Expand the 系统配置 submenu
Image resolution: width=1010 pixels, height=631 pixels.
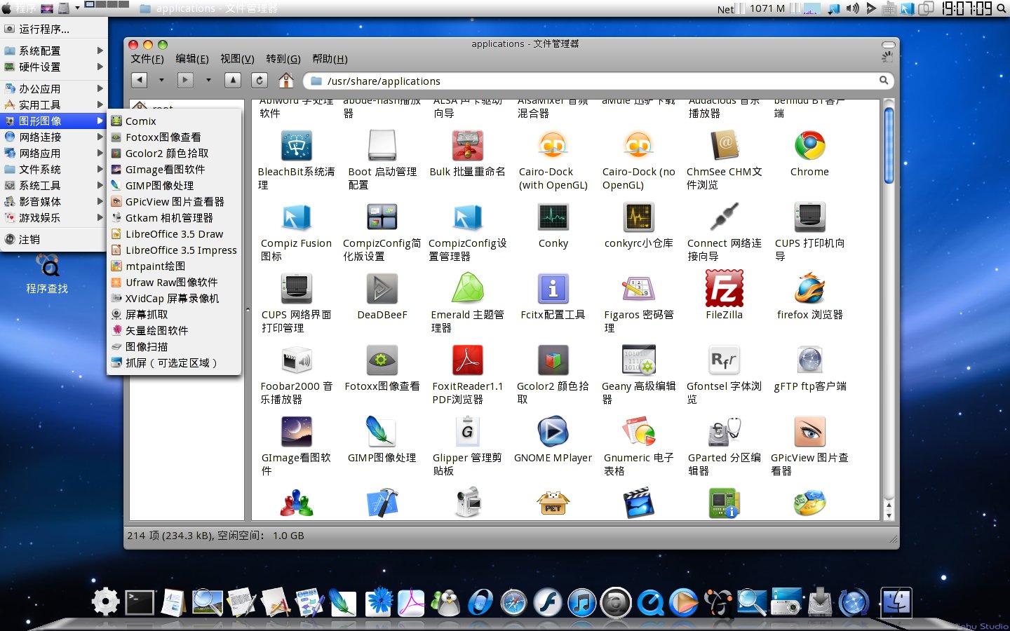(54, 50)
